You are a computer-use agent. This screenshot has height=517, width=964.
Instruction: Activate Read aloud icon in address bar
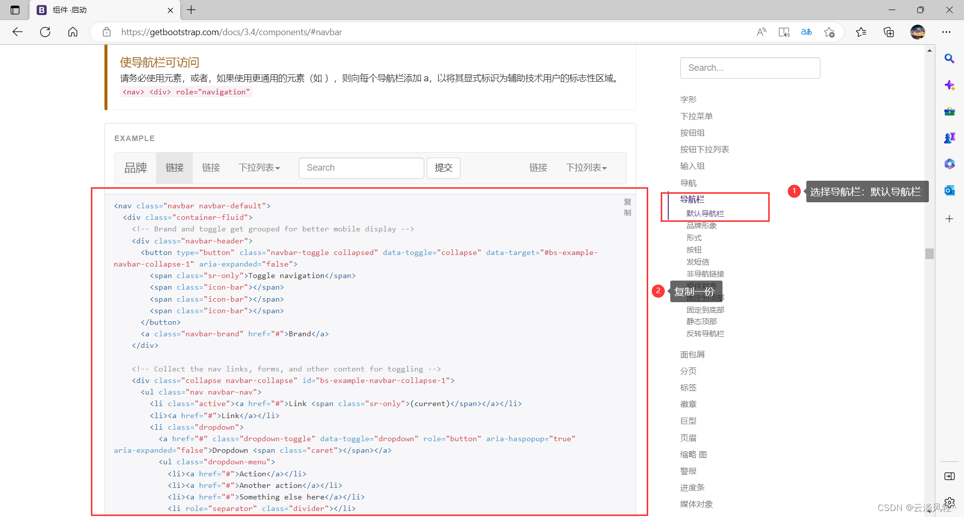[x=761, y=32]
